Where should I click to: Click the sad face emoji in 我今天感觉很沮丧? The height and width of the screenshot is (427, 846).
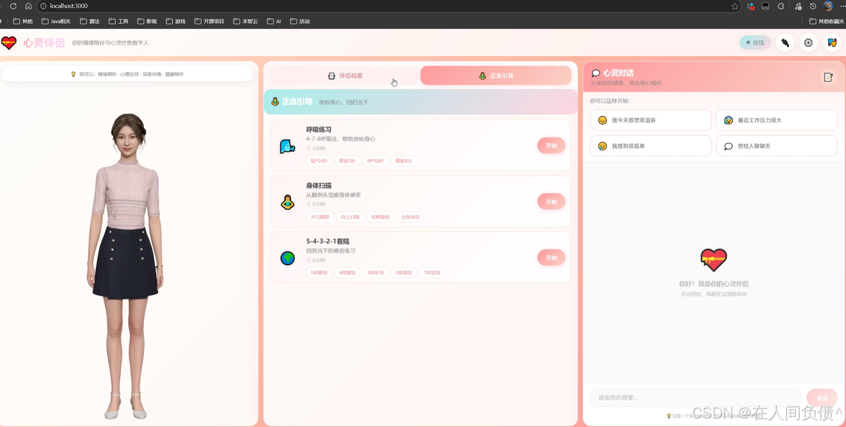[x=602, y=121]
